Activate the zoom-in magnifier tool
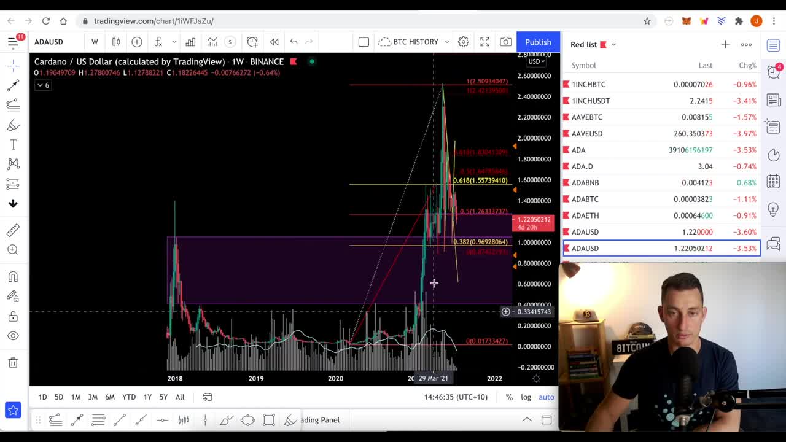 click(x=13, y=249)
